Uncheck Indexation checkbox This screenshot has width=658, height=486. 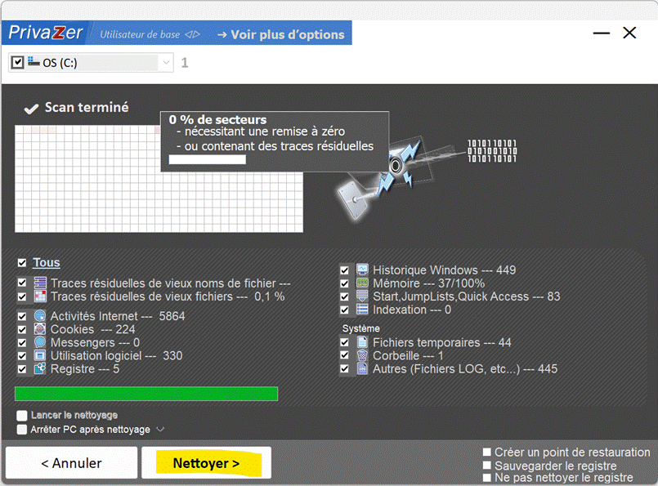pos(344,310)
